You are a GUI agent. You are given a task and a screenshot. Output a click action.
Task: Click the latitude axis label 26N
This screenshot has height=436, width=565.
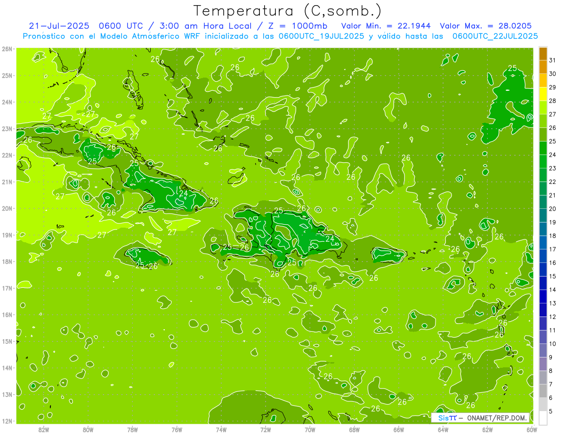coord(7,49)
